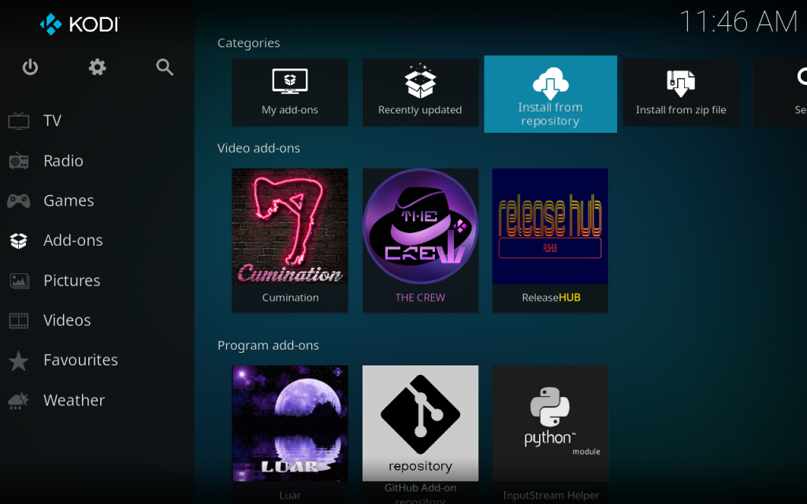Open the Recently updated category tile
Image resolution: width=807 pixels, height=504 pixels.
(420, 92)
